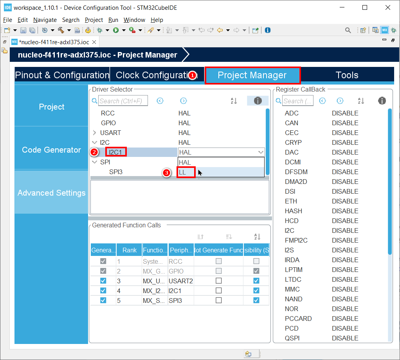Open the Advanced Settings section

(x=51, y=193)
